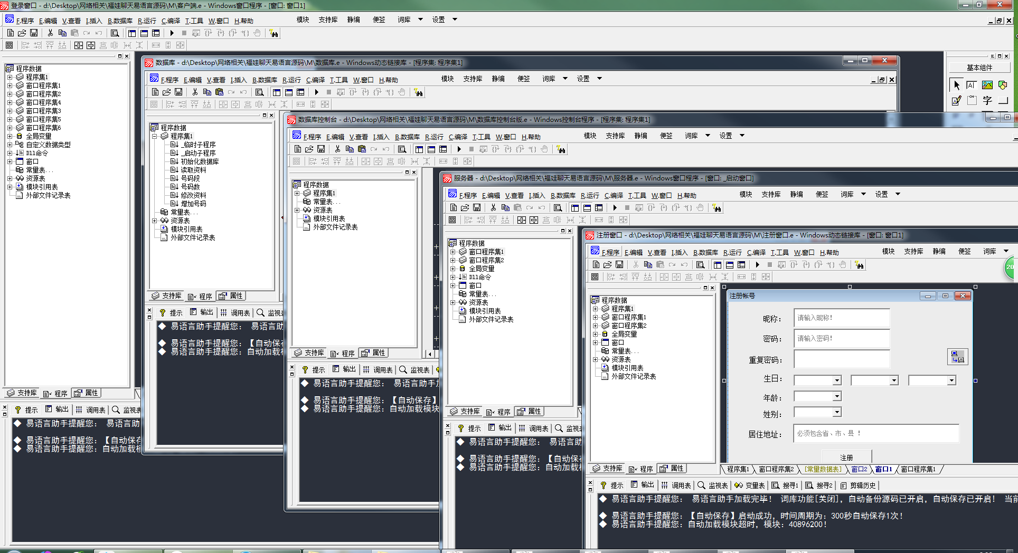Screen dimensions: 1018x553
Task: Click Copy icon in 登录窗口 toolbar
Action: [x=62, y=33]
